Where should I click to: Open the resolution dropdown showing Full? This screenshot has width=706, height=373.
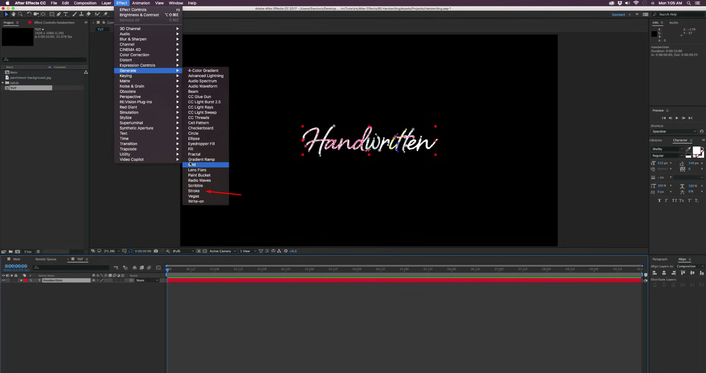pos(184,251)
